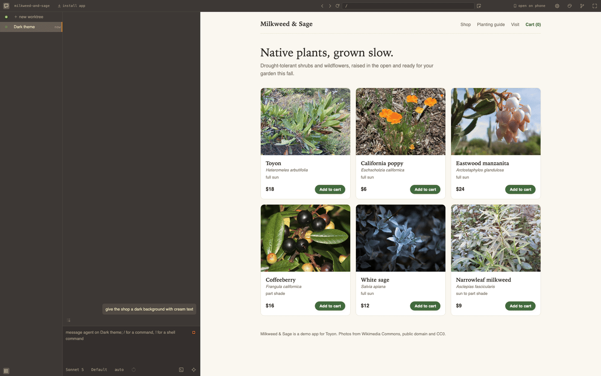The height and width of the screenshot is (376, 601).
Task: Enter fullscreen preview mode
Action: (595, 6)
